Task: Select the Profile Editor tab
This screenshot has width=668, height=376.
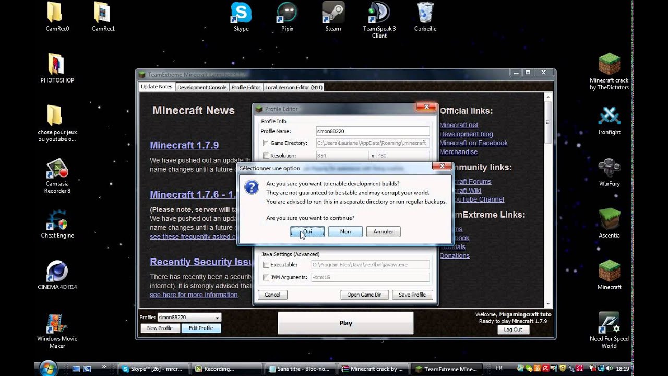Action: (246, 87)
